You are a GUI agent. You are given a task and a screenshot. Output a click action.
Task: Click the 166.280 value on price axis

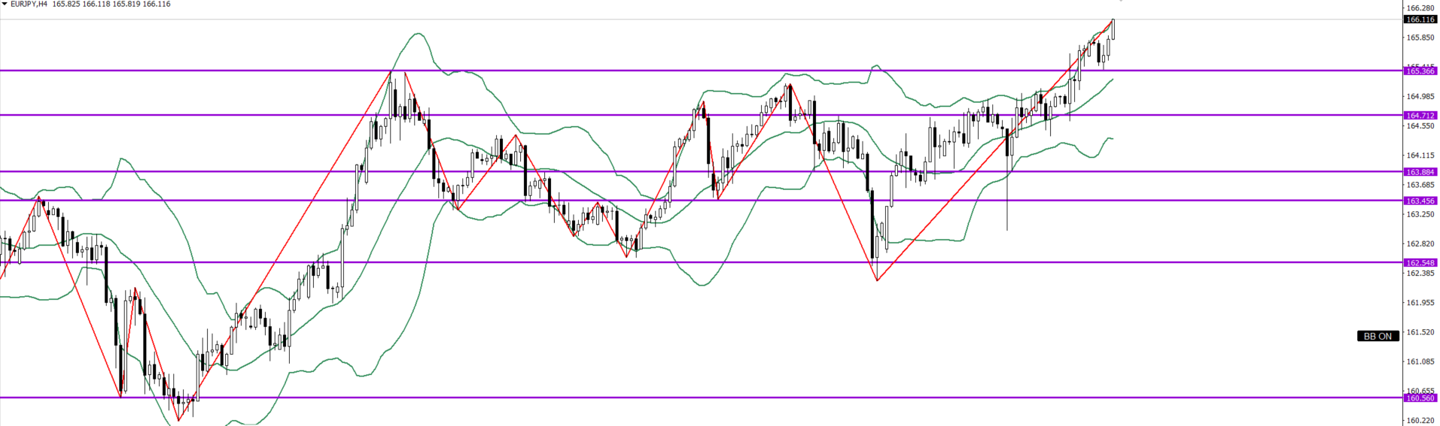[x=1420, y=8]
